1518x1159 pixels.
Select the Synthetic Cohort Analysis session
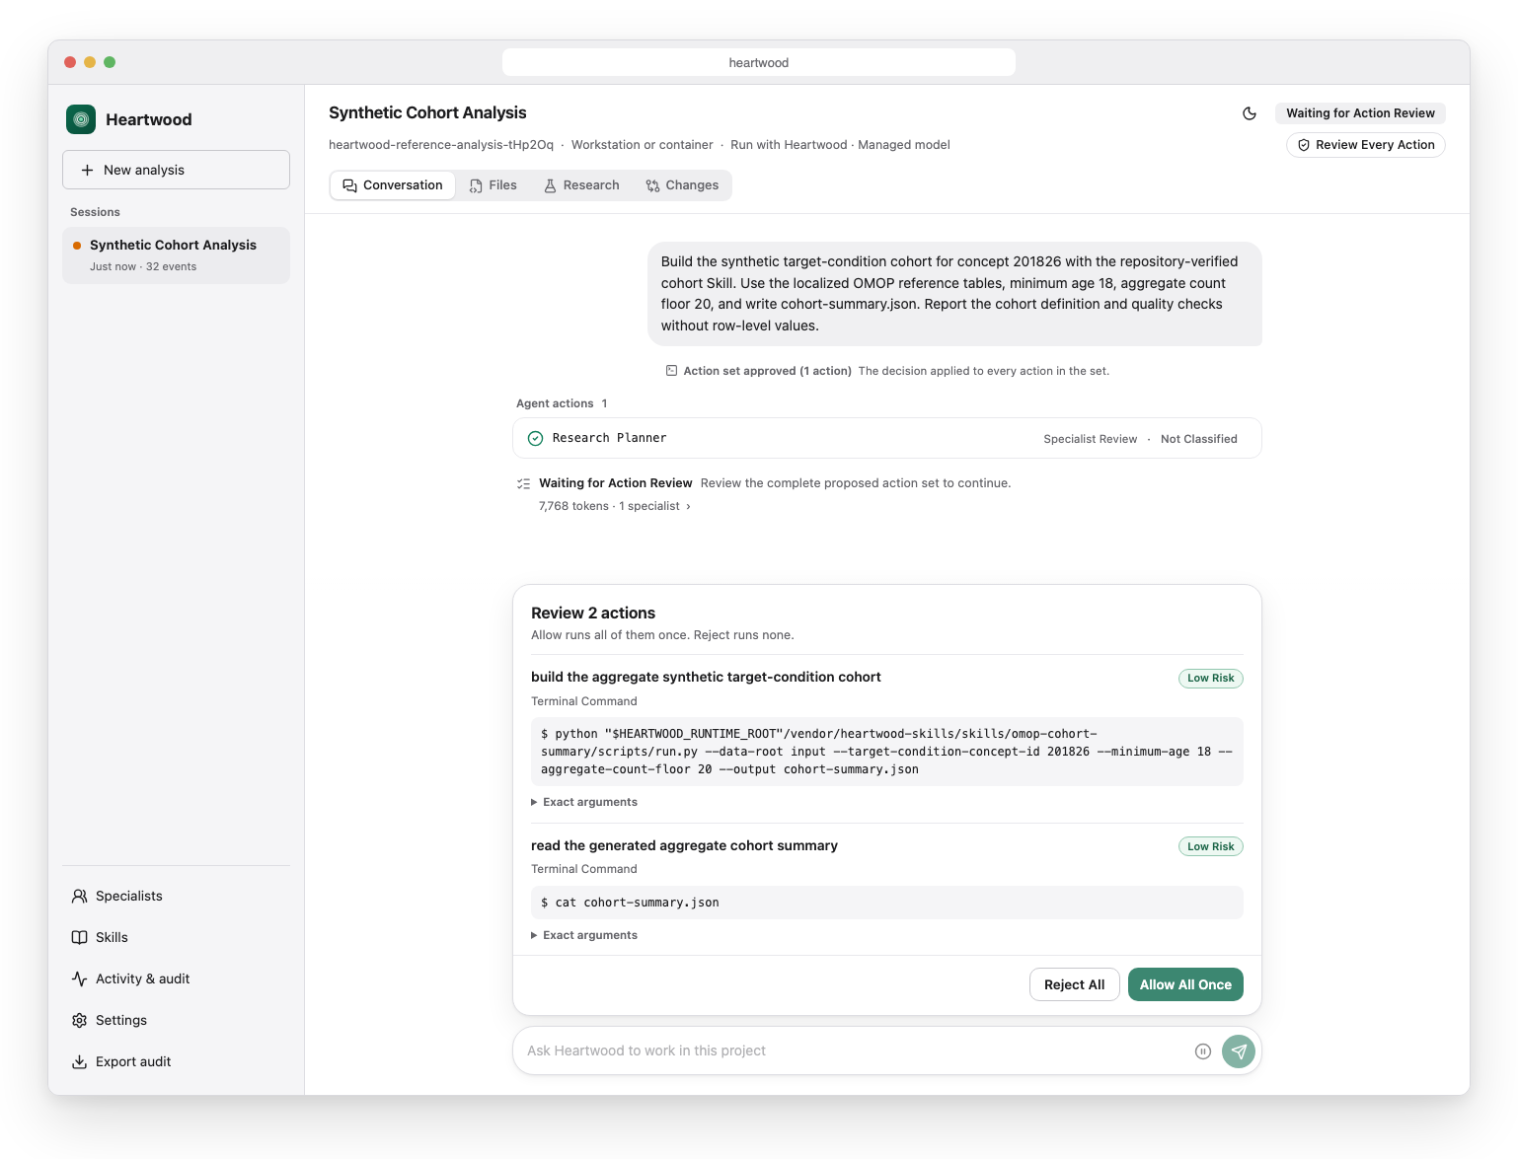pyautogui.click(x=176, y=255)
